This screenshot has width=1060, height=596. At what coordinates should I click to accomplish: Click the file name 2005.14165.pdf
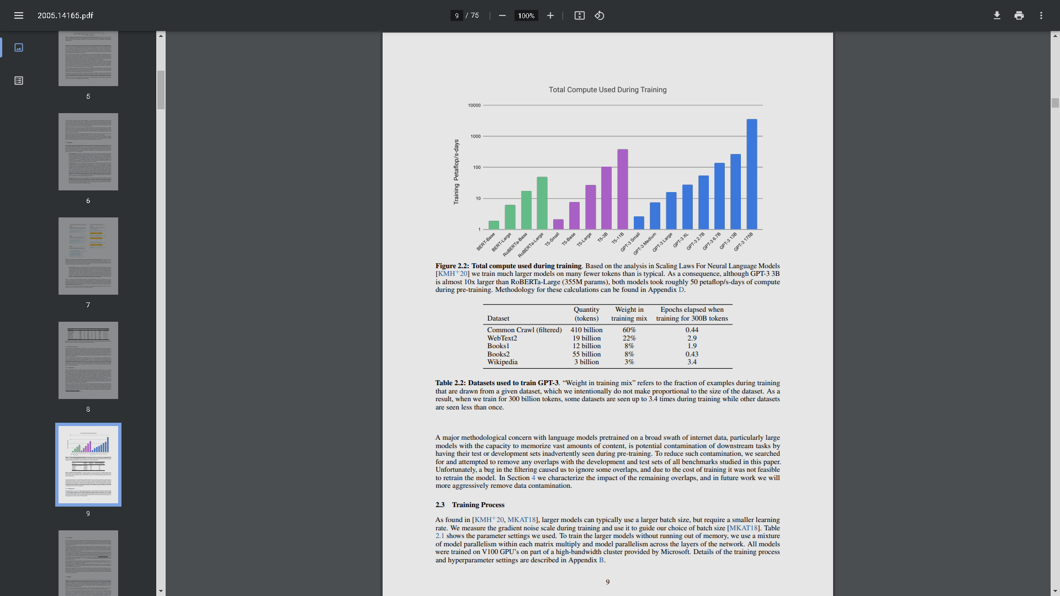(65, 15)
